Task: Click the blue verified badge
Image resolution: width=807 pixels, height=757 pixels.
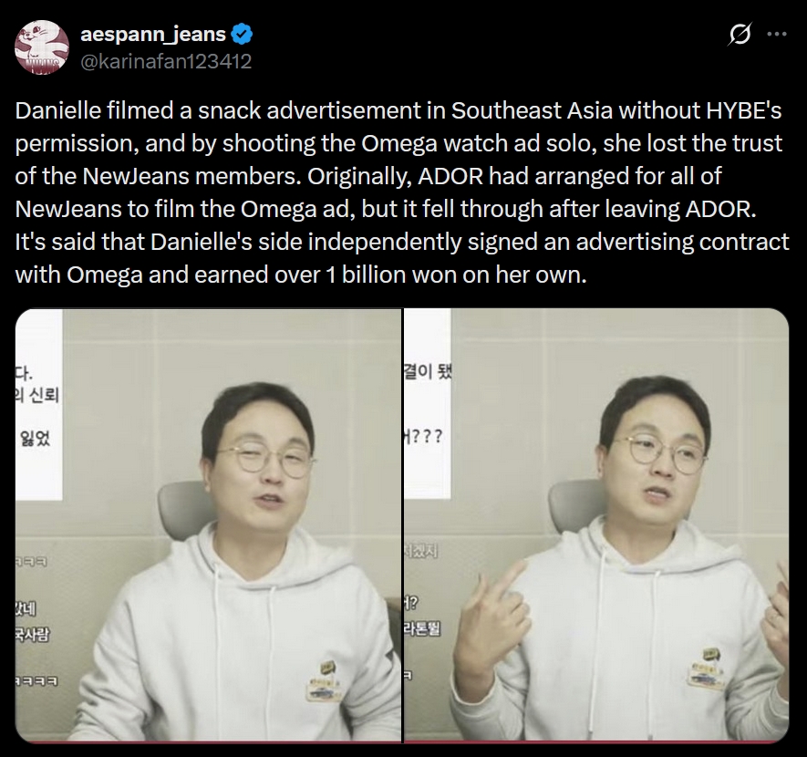Action: coord(242,35)
